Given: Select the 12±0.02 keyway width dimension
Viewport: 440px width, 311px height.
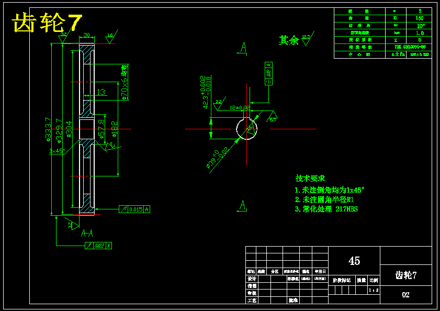Looking at the screenshot, I should pyautogui.click(x=240, y=108).
